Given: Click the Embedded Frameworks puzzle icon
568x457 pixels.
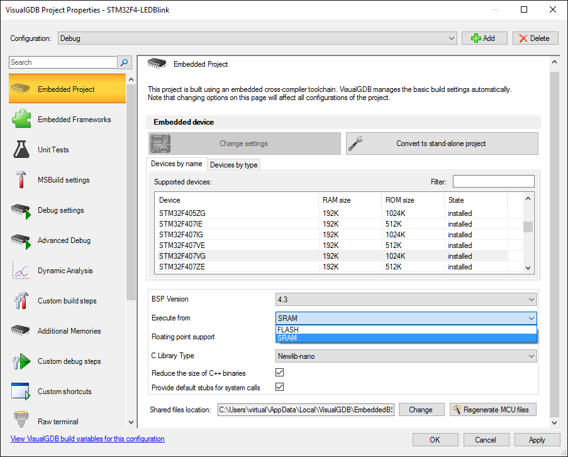Looking at the screenshot, I should coord(21,120).
